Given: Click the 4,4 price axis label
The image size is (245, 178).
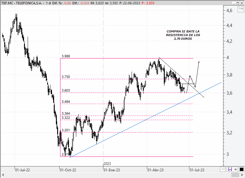Looking at the screenshot, I should point(229,25).
